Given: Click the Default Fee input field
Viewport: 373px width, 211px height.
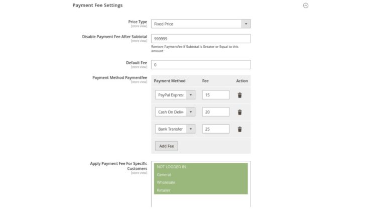Looking at the screenshot, I should 201,65.
